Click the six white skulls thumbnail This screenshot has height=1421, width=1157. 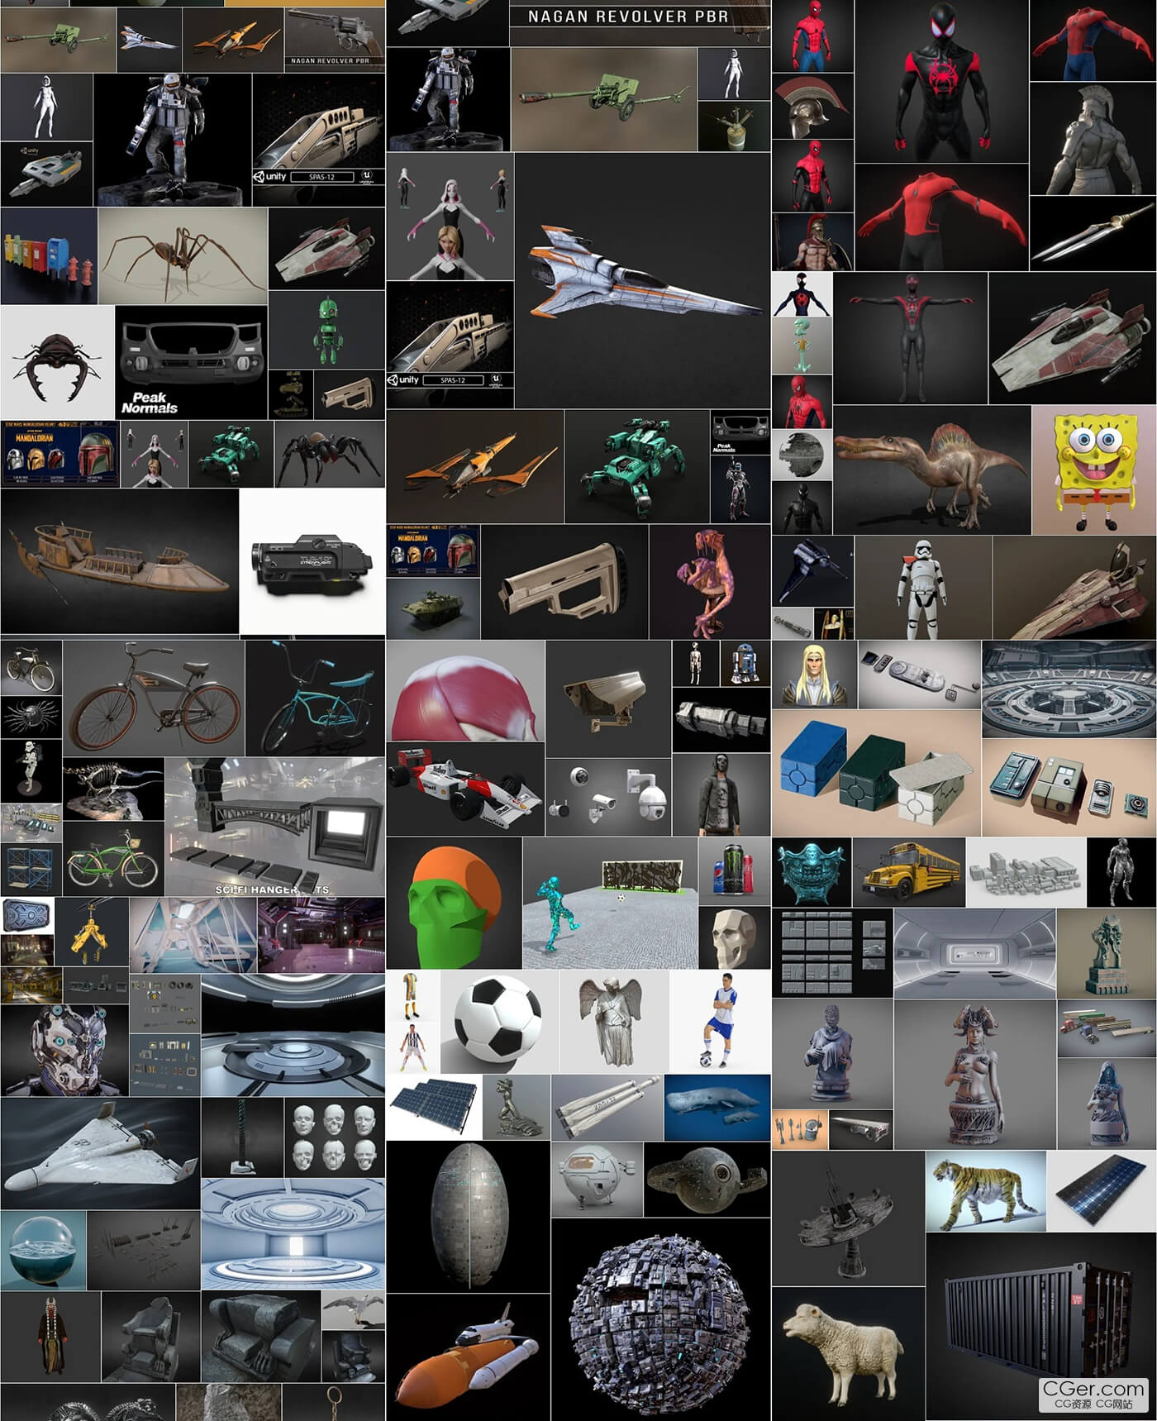point(334,1137)
